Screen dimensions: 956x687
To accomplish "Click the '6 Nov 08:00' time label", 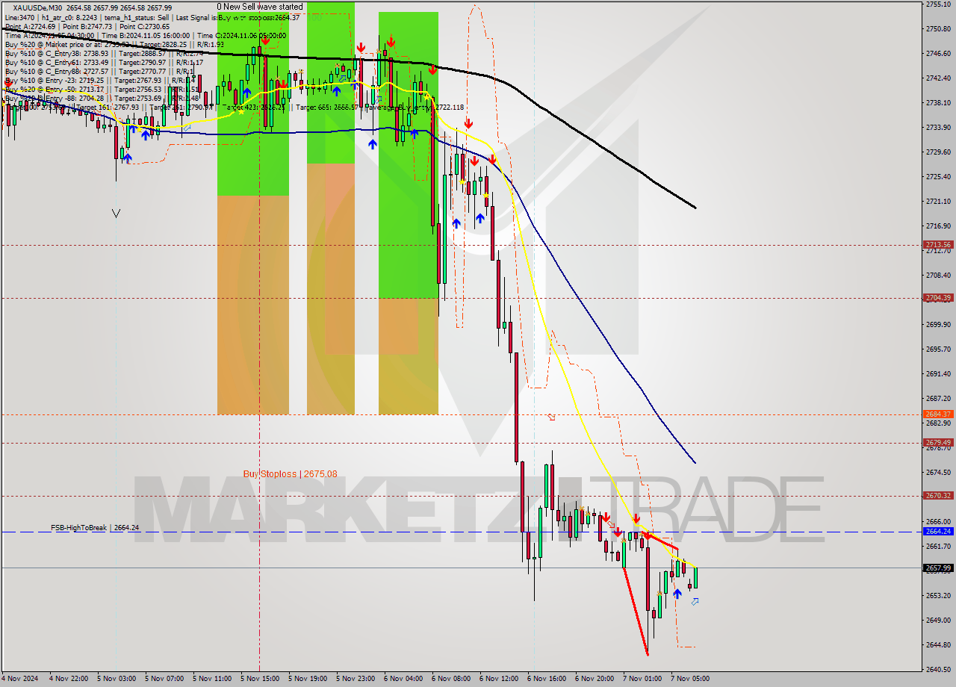I will tap(451, 679).
